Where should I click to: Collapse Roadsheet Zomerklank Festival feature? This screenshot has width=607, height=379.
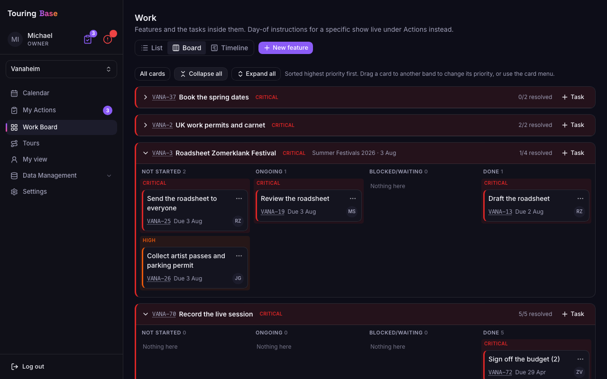(146, 153)
